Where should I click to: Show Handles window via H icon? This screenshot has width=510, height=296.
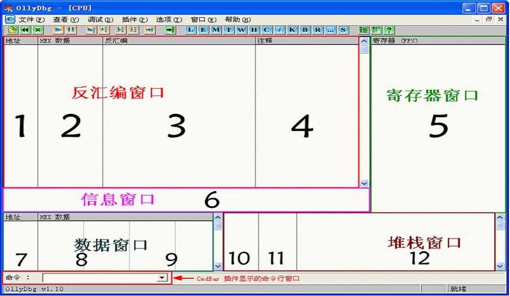254,30
